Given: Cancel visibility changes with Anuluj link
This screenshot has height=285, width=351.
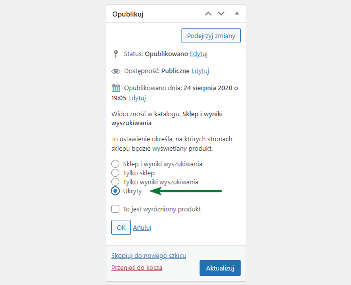Looking at the screenshot, I should (142, 227).
